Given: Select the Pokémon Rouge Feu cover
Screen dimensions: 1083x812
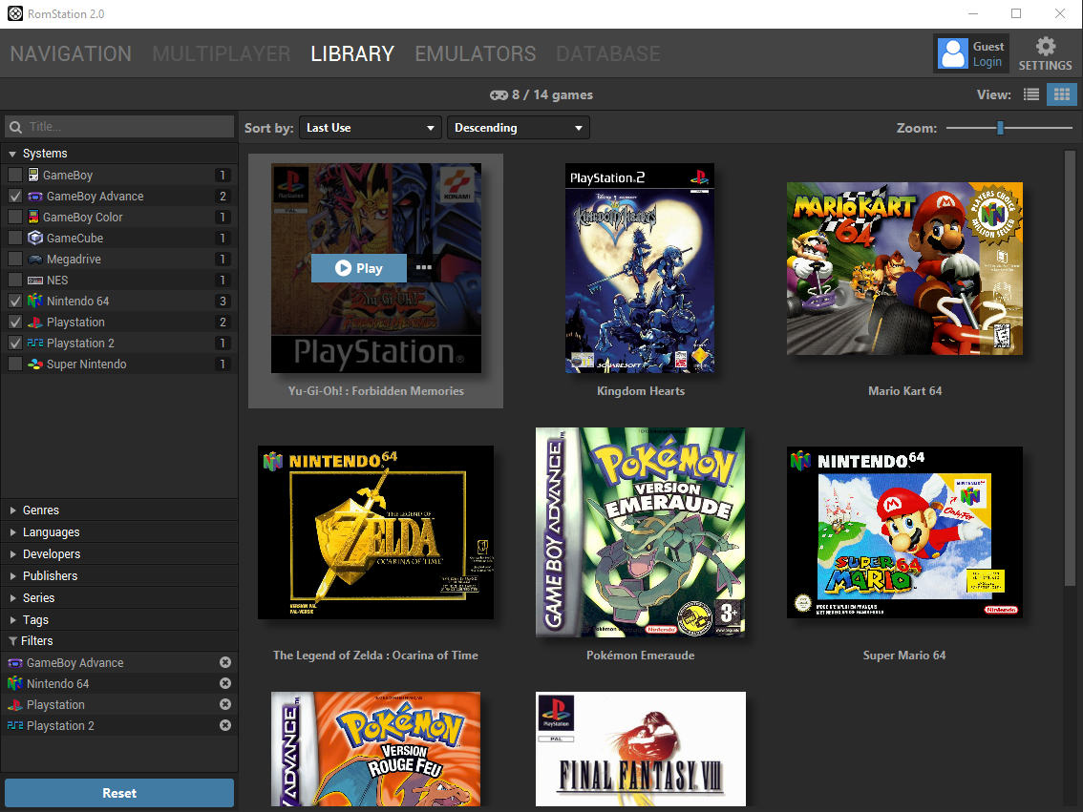Looking at the screenshot, I should point(375,748).
